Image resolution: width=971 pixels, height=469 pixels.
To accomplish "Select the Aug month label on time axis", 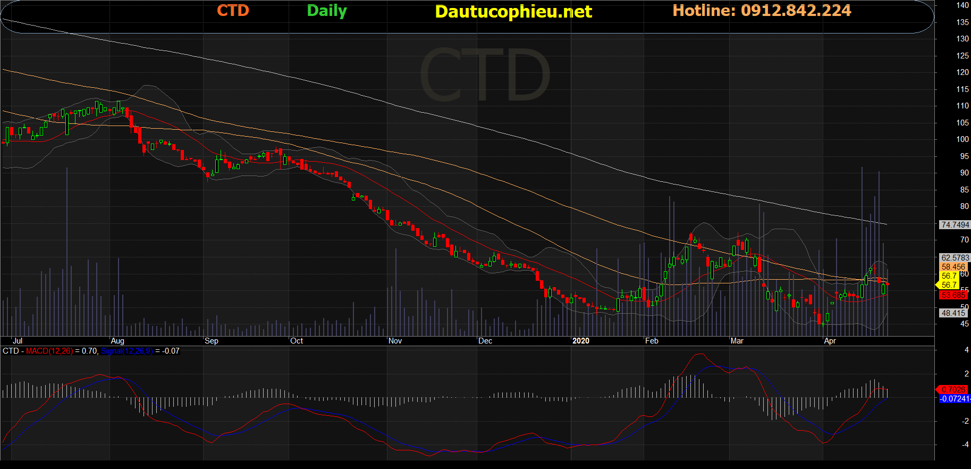I will click(x=117, y=341).
